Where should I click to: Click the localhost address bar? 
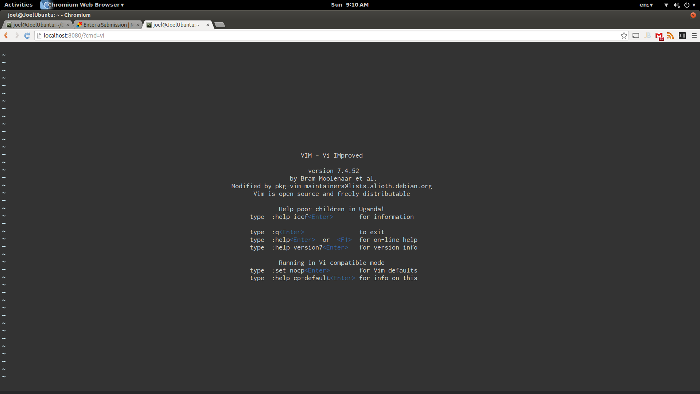(328, 35)
